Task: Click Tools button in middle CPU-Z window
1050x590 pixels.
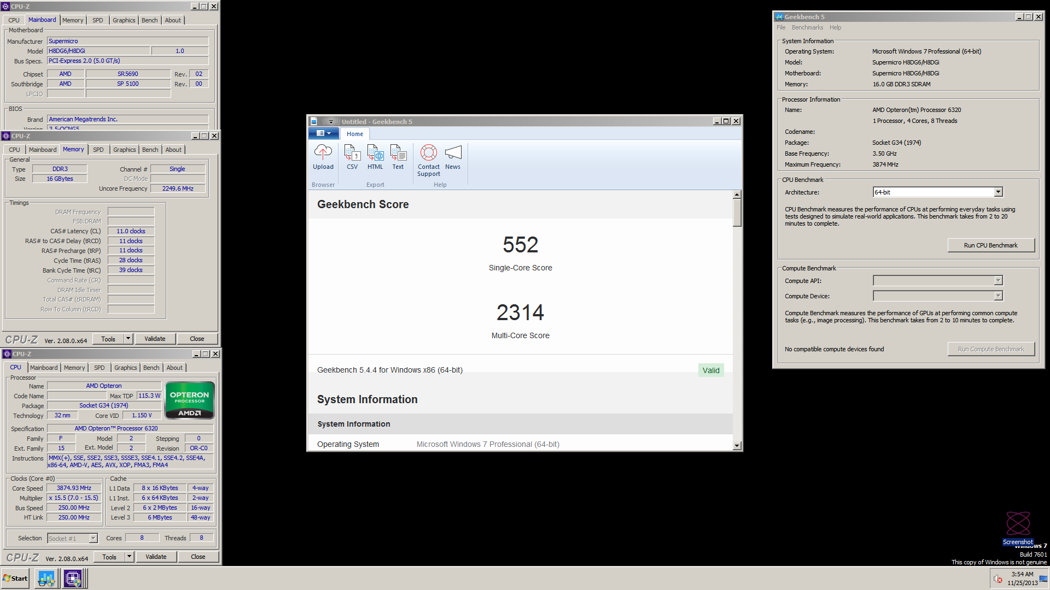Action: [x=108, y=339]
